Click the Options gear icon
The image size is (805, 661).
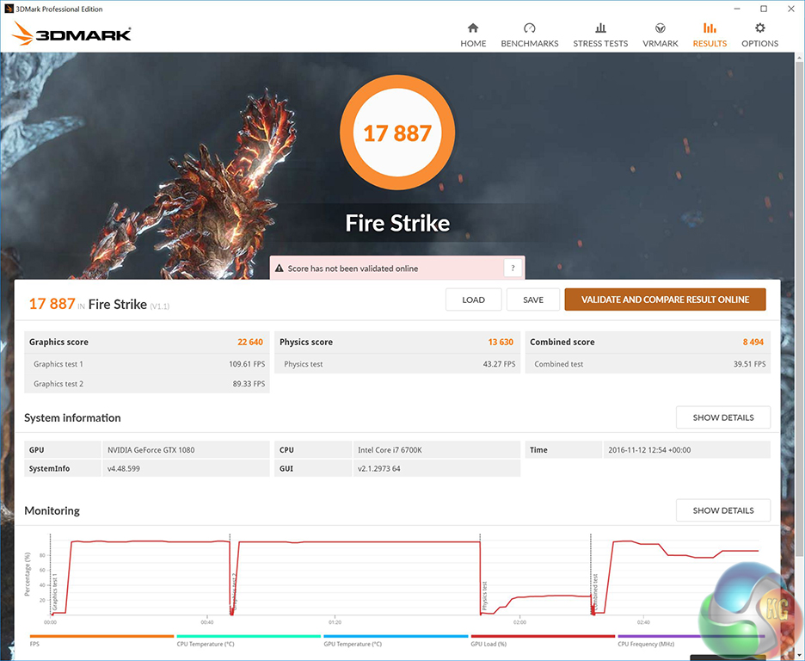pos(759,28)
